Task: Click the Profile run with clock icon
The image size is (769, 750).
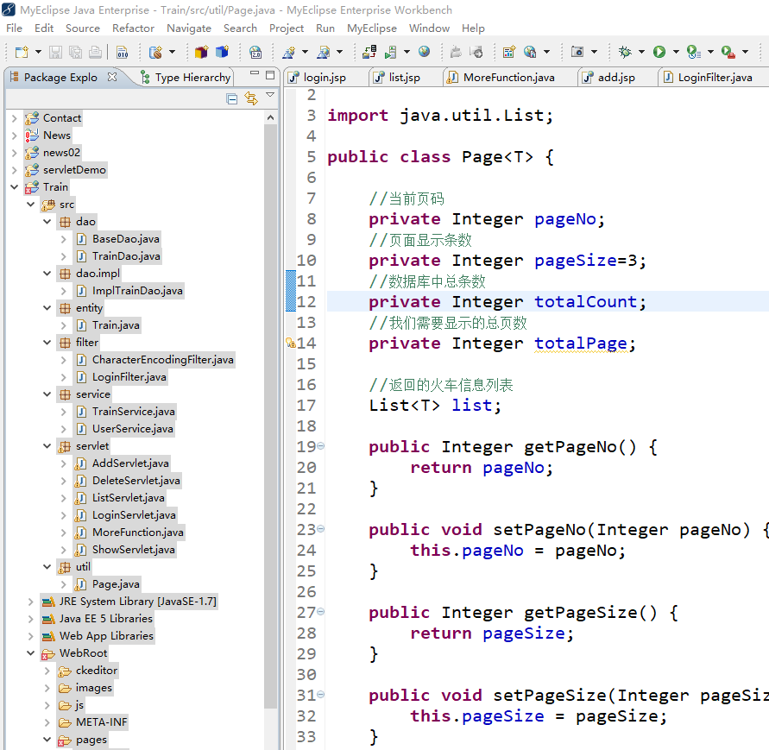Action: (x=693, y=52)
